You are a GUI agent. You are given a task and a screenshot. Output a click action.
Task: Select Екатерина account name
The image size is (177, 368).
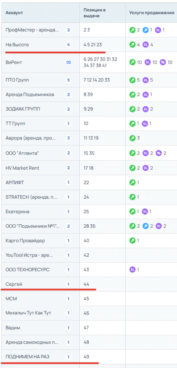pyautogui.click(x=17, y=211)
